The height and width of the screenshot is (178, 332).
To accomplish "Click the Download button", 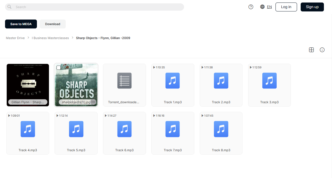I will point(53,24).
